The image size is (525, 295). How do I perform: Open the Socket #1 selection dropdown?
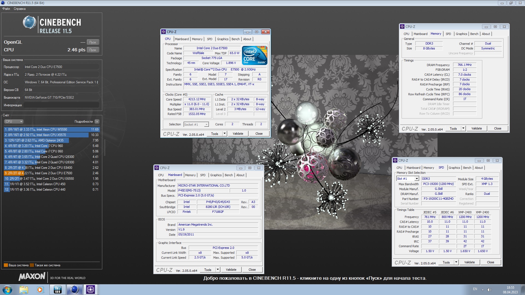point(196,125)
